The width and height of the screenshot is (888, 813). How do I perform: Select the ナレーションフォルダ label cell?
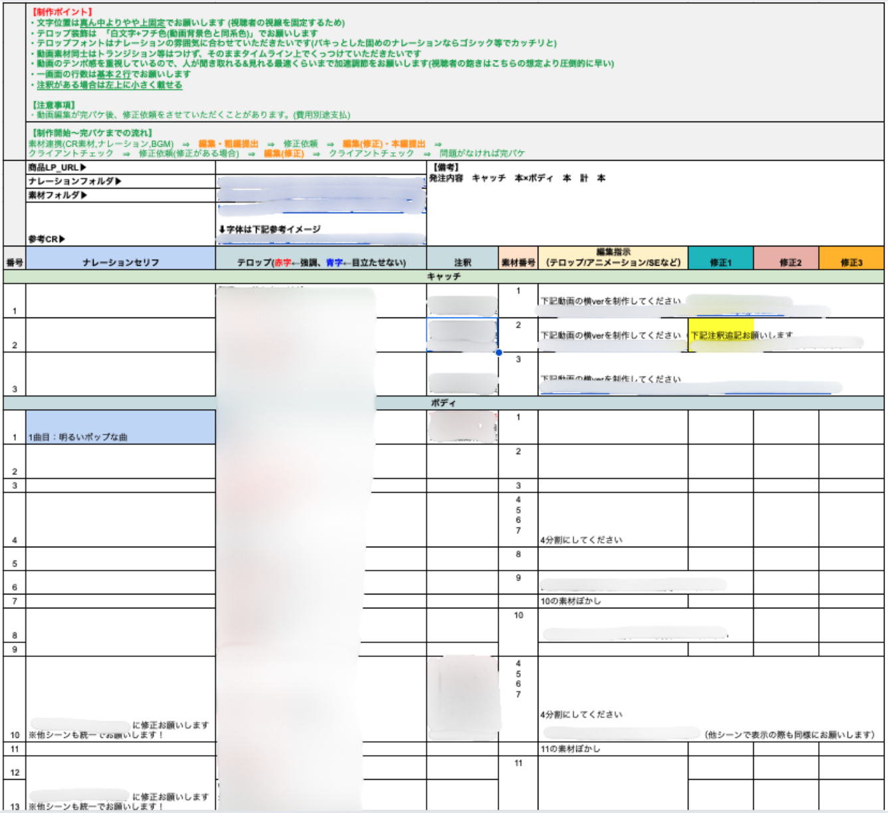(x=120, y=181)
